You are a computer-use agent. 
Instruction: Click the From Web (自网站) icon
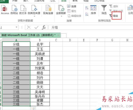14,10
